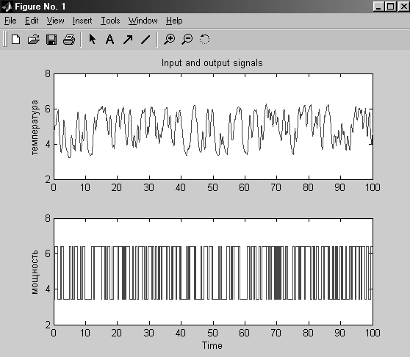Viewport: 410px width, 357px height.
Task: Click y-axis tick 8 of the upper plot
Action: [48, 73]
